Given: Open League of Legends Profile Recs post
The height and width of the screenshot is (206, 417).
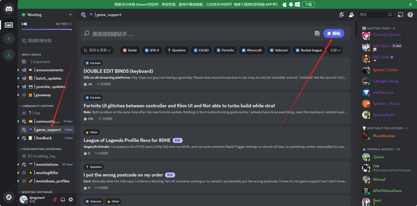Looking at the screenshot, I should [x=215, y=142].
